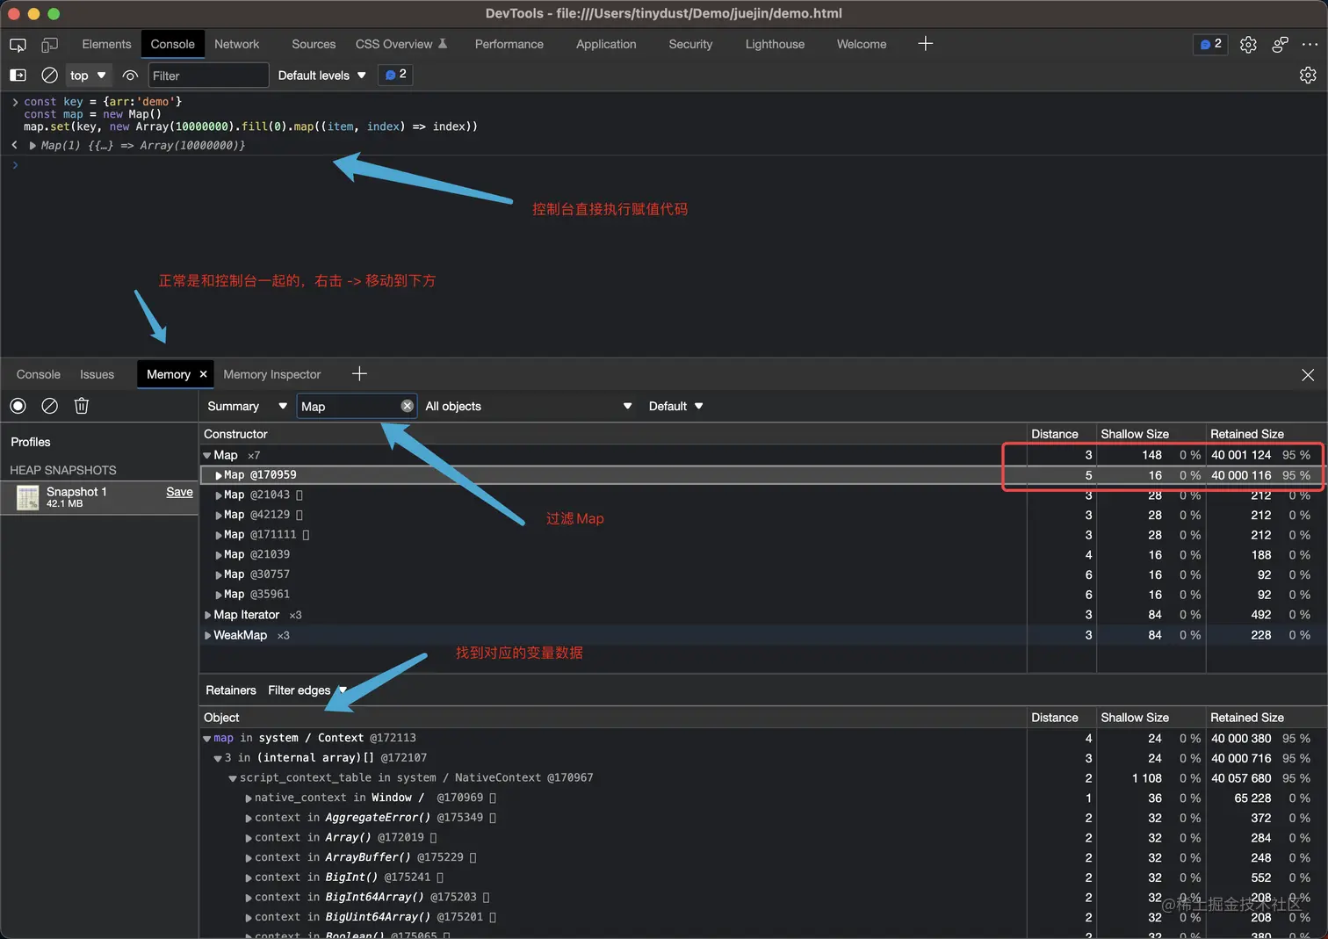Select the context in ArrayBuffer() retainer row
This screenshot has height=939, width=1328.
[x=762, y=858]
